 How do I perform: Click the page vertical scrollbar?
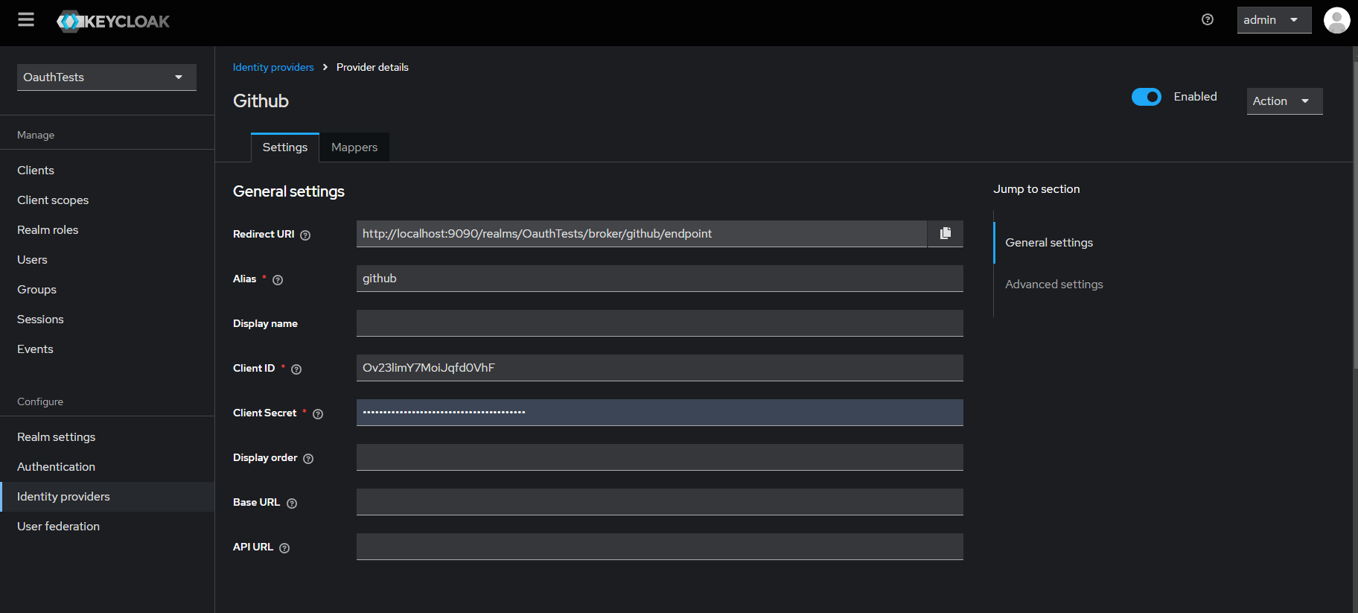pyautogui.click(x=1355, y=216)
